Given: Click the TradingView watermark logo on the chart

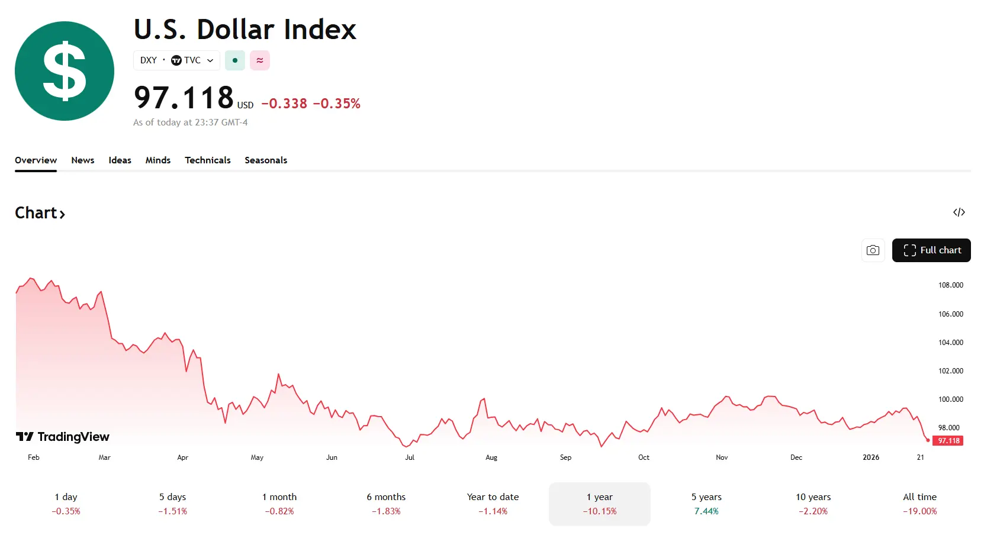Looking at the screenshot, I should tap(62, 437).
